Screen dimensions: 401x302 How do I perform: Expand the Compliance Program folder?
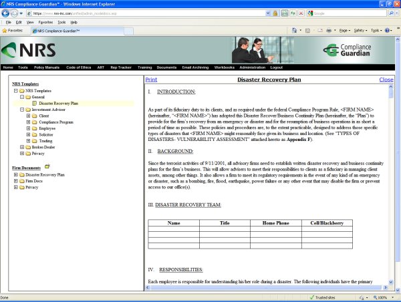click(28, 122)
